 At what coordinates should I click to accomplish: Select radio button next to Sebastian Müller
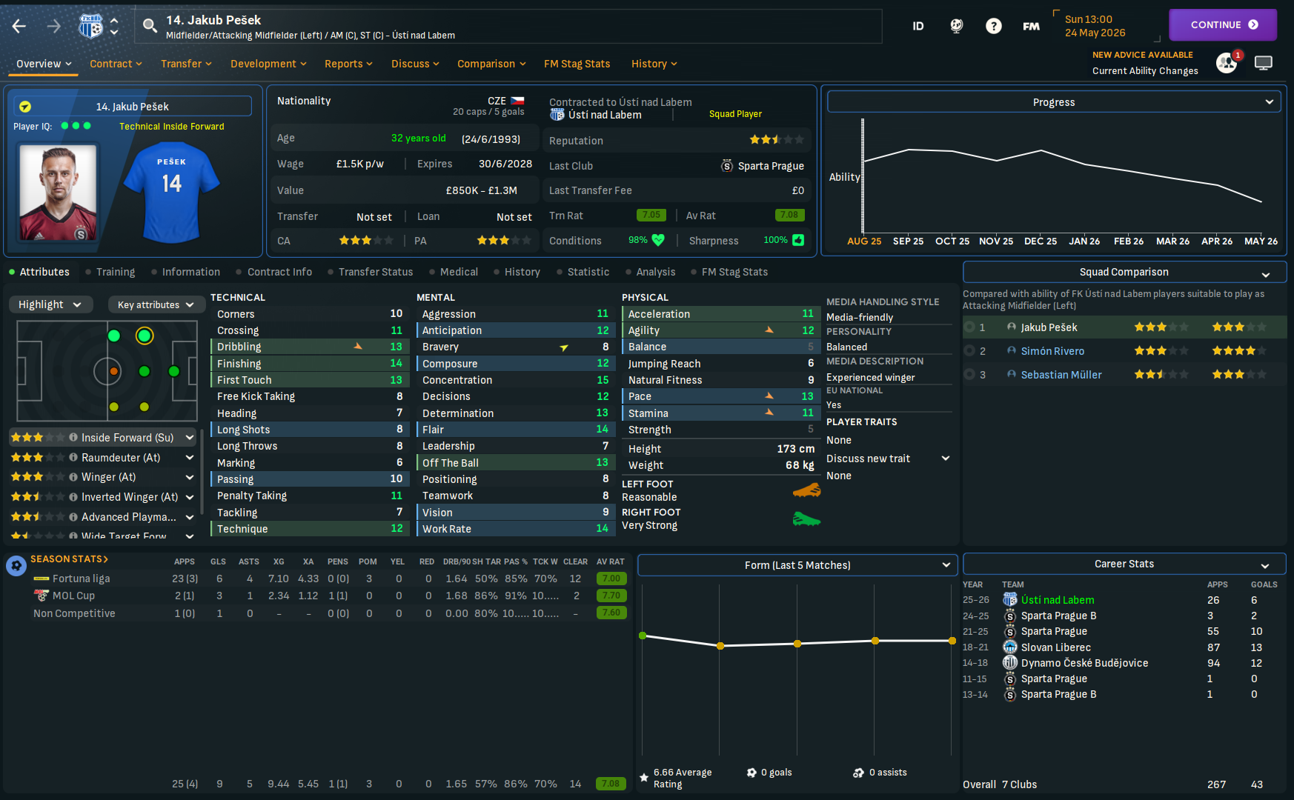tap(969, 375)
